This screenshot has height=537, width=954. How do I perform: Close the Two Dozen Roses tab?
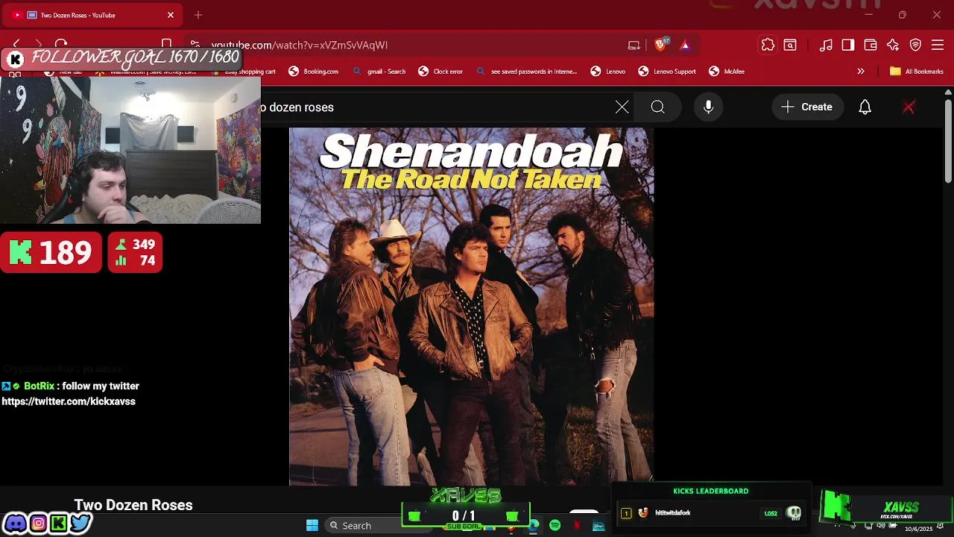click(170, 15)
